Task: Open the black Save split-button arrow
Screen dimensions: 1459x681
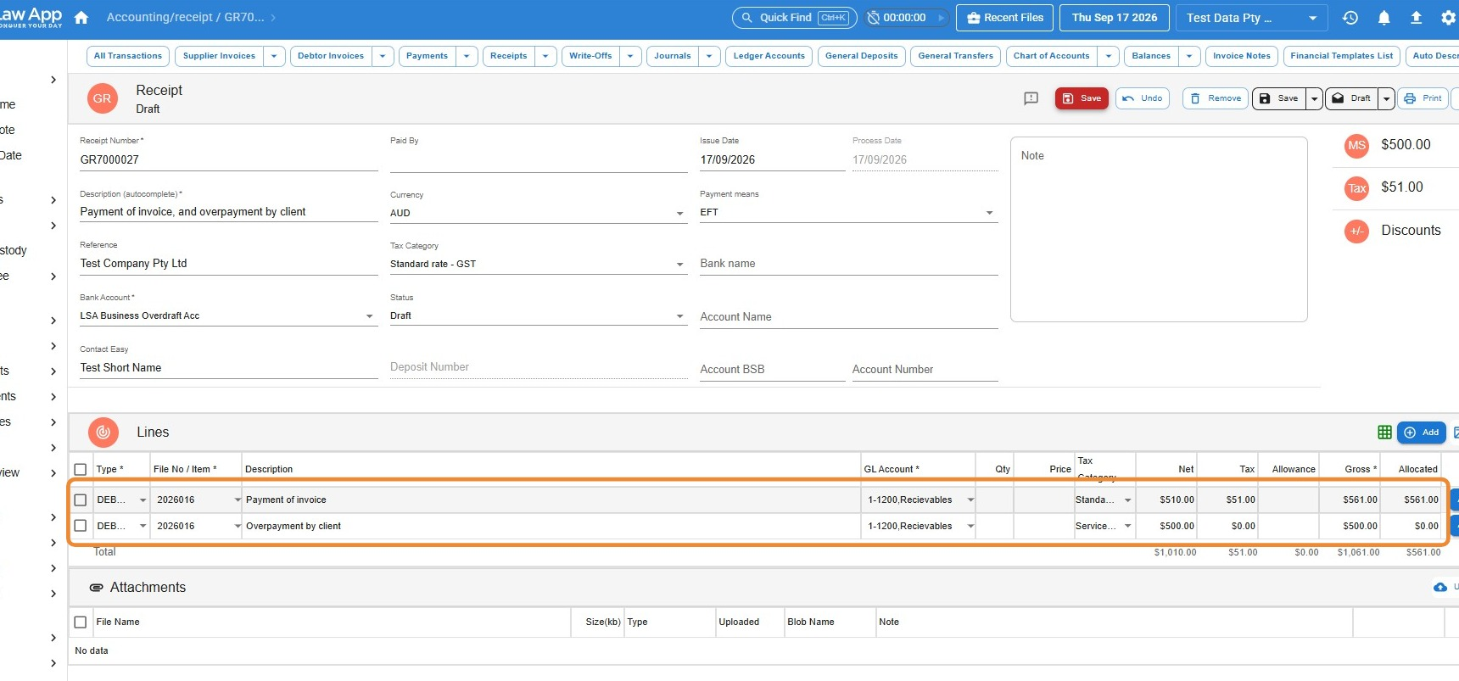Action: [1314, 98]
